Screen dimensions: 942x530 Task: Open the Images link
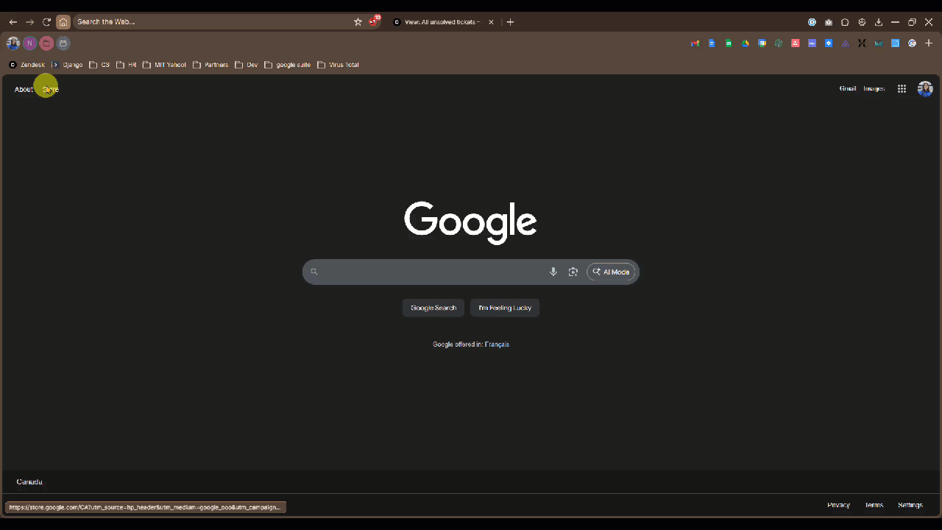click(x=874, y=88)
